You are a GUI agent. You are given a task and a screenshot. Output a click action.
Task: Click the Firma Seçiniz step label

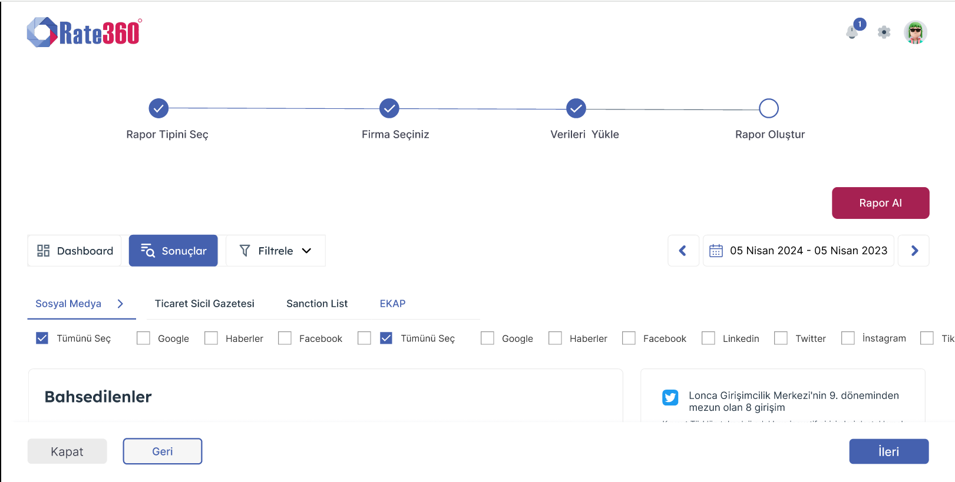click(x=395, y=135)
